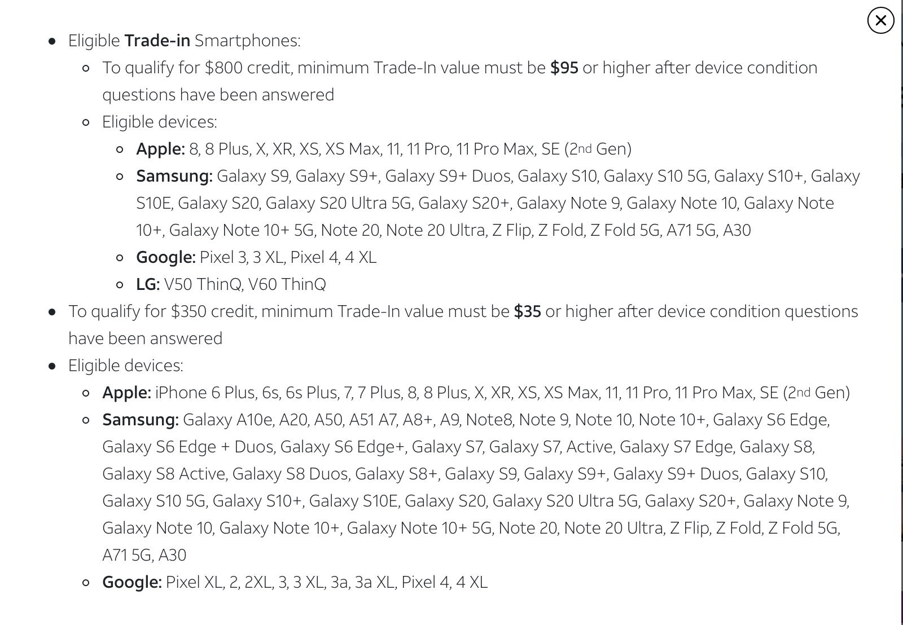Click the LG: brand label
The image size is (903, 625).
coord(148,284)
